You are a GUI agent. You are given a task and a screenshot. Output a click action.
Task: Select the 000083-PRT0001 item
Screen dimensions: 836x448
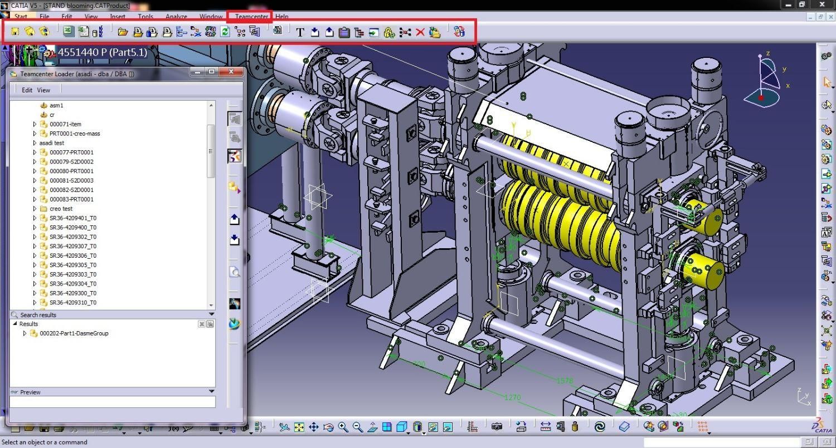click(71, 199)
